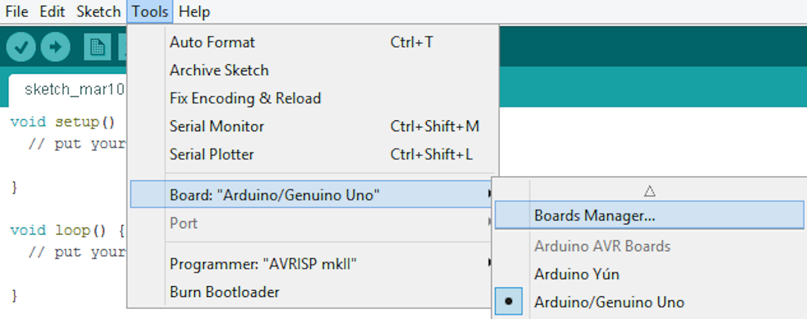Click the Verify checkmark icon
The image size is (807, 319).
coord(21,47)
